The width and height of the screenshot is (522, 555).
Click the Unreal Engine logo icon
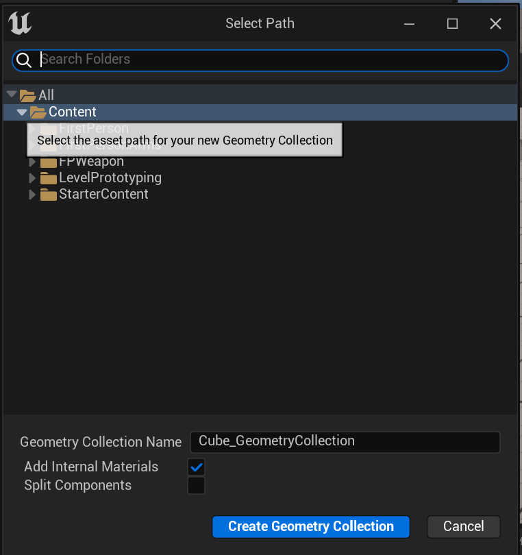click(x=20, y=23)
